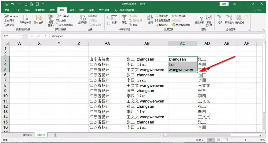This screenshot has height=143, width=268.
Task: Open the Formulas (公式) ribbon tab
Action: pyautogui.click(x=52, y=10)
